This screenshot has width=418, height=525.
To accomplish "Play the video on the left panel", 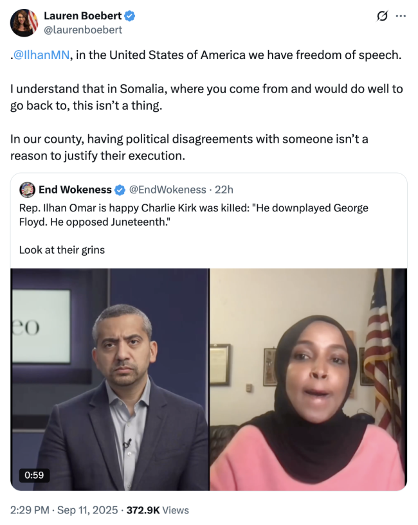I will point(110,379).
